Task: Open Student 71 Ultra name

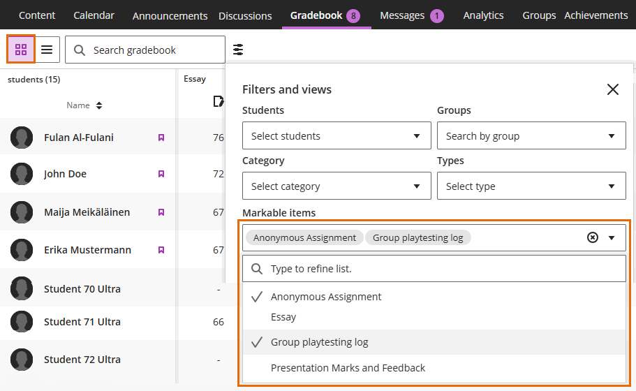Action: tap(82, 322)
